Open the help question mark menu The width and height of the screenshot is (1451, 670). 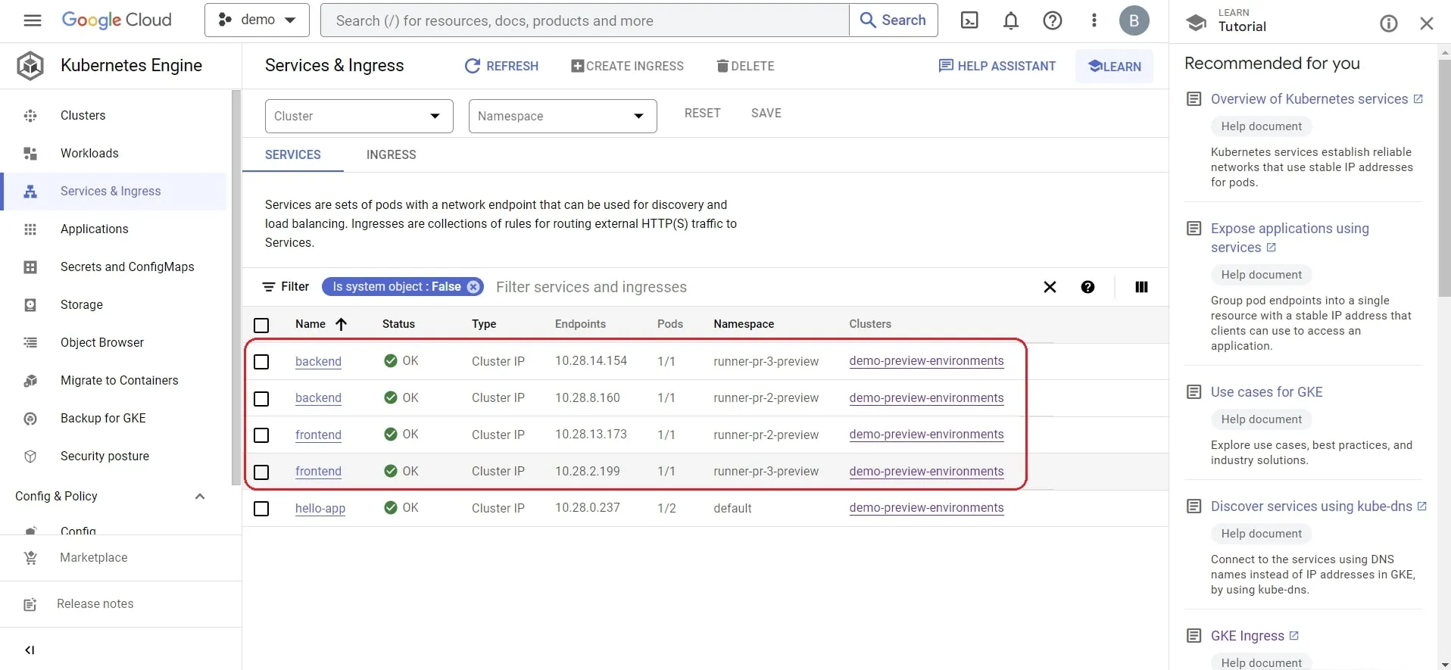coord(1053,20)
